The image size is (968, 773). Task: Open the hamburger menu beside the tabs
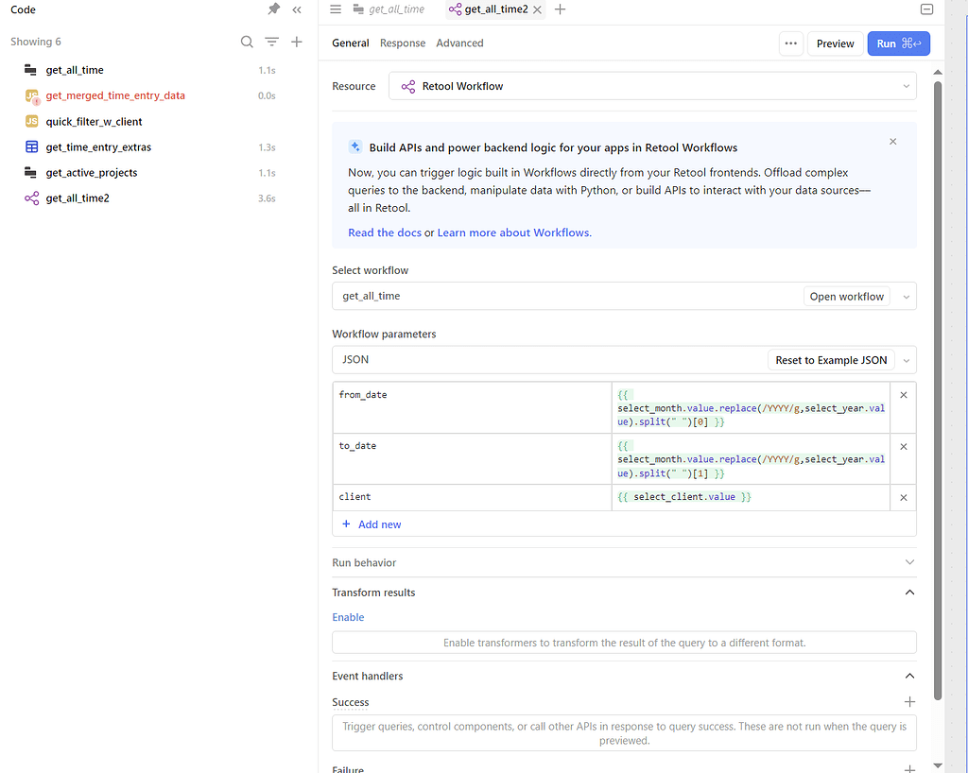[335, 9]
